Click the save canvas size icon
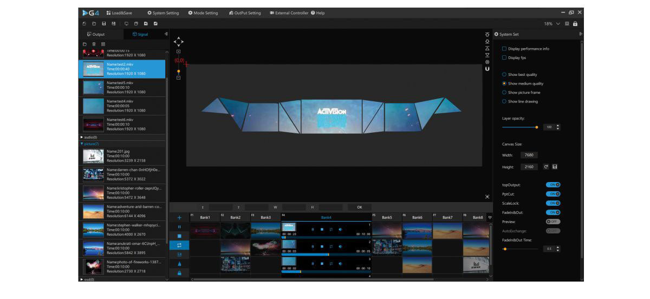 click(x=555, y=167)
